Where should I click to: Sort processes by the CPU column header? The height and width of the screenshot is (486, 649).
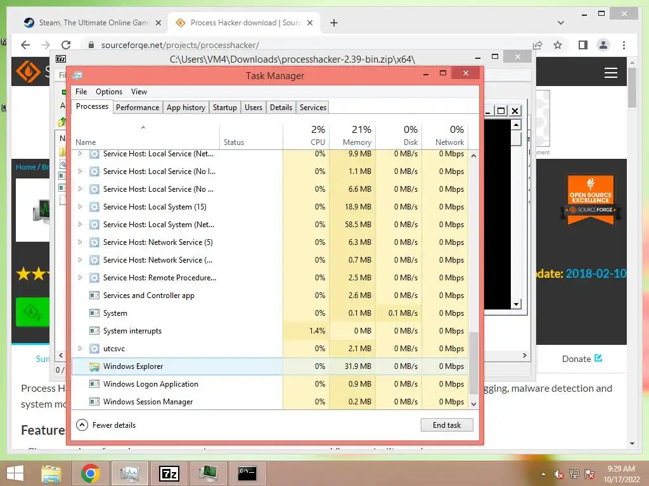tap(306, 135)
